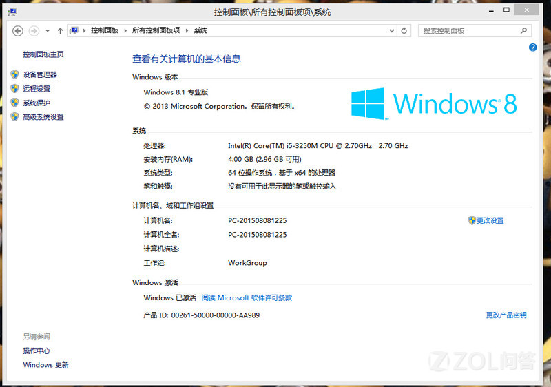Screen dimensions: 551x387
Task: Open the recent locations dropdown arrow
Action: click(48, 31)
